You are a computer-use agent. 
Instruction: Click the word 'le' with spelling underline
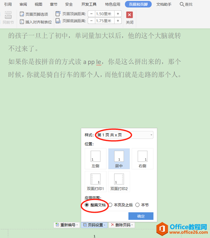pos(99,62)
